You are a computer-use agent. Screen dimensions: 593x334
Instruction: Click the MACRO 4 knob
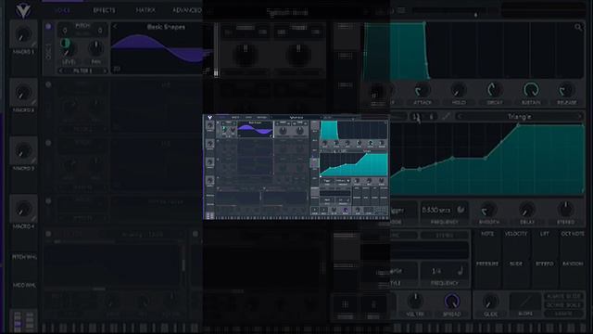click(x=23, y=210)
